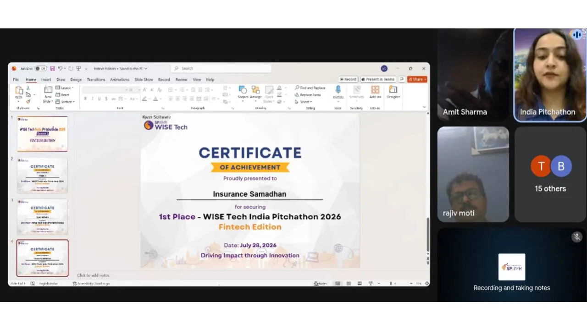Select slide 3 thumbnail
The image size is (587, 330).
(43, 217)
